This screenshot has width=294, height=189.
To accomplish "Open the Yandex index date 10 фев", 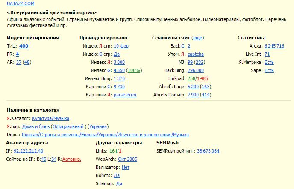I will tap(121, 46).
